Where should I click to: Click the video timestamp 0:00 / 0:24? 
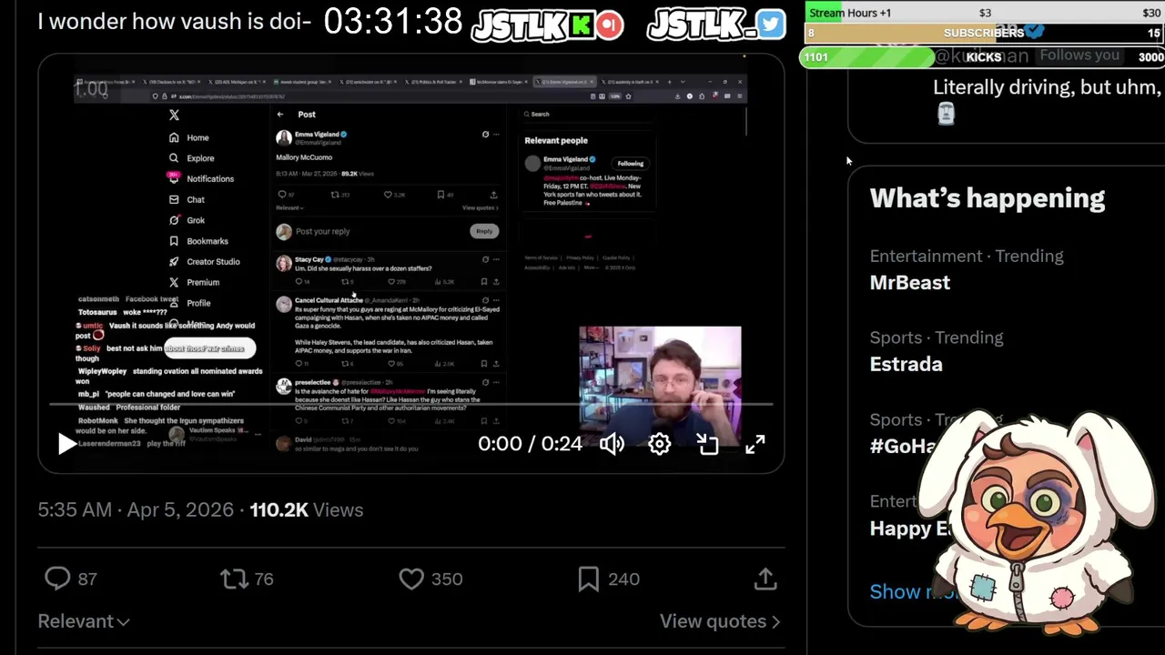coord(530,444)
